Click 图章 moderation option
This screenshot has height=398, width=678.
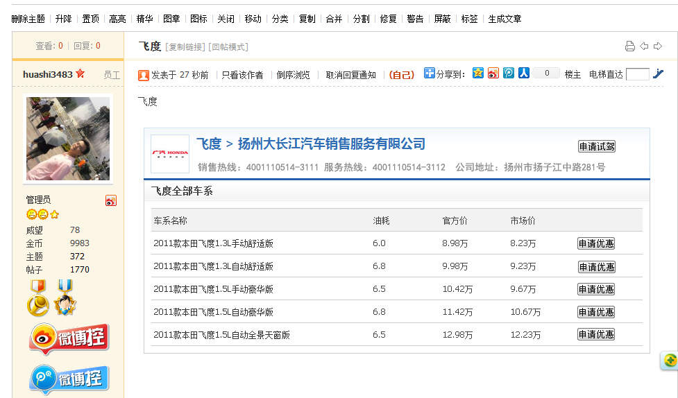click(171, 19)
